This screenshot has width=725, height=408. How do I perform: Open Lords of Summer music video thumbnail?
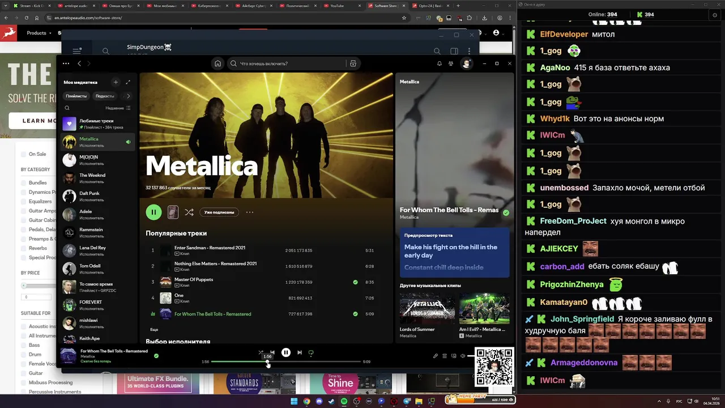click(x=427, y=308)
